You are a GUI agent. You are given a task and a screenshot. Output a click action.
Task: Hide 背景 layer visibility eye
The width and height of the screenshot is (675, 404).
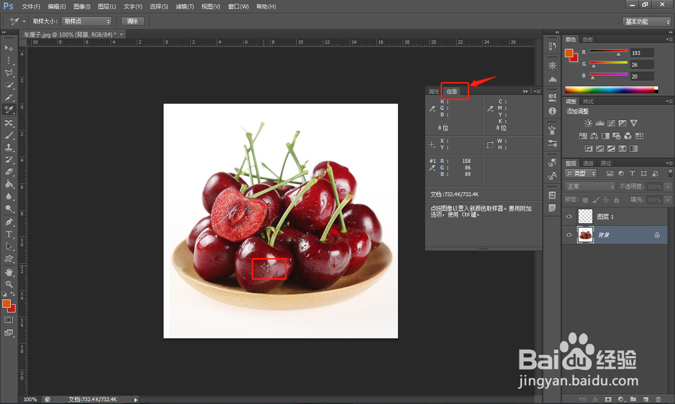pos(569,235)
